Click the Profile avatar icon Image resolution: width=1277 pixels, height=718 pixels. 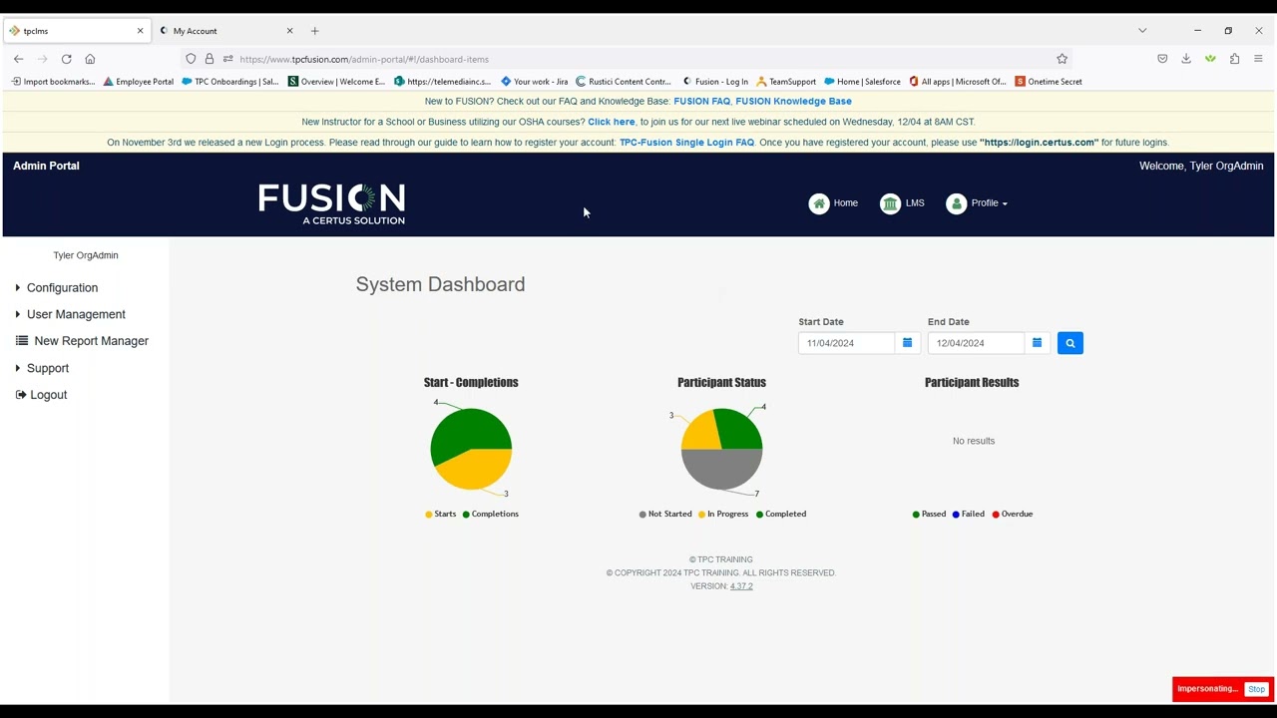956,203
